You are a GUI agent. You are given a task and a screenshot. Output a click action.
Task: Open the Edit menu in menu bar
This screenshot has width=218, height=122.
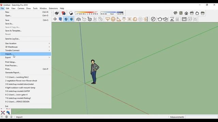[x=7, y=8]
